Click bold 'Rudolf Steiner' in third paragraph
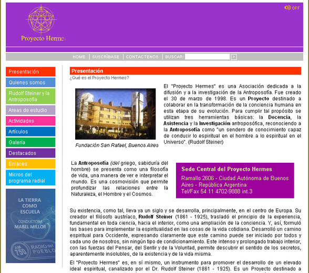Viewport: 309px width, 273px height. pyautogui.click(x=156, y=217)
